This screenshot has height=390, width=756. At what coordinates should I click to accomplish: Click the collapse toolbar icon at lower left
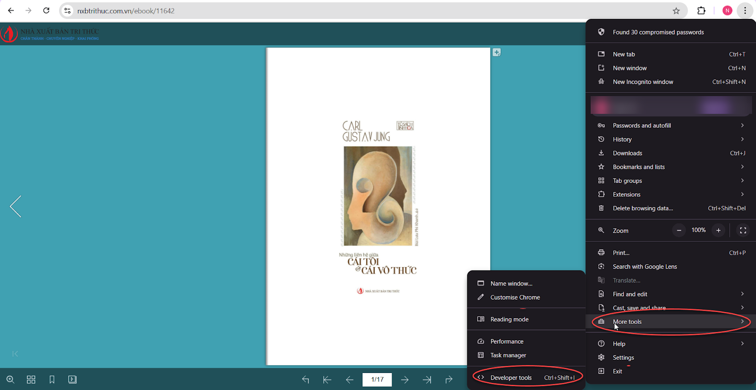pyautogui.click(x=15, y=354)
